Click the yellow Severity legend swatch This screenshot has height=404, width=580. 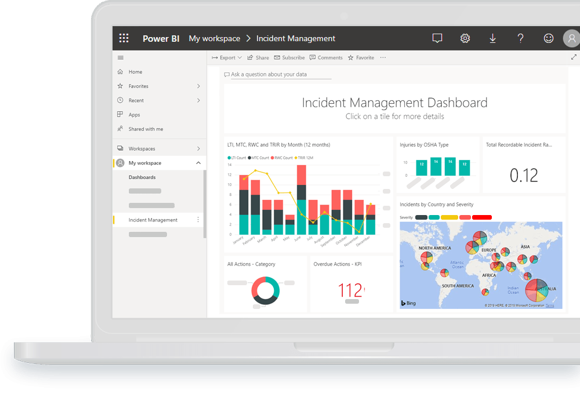pyautogui.click(x=449, y=217)
